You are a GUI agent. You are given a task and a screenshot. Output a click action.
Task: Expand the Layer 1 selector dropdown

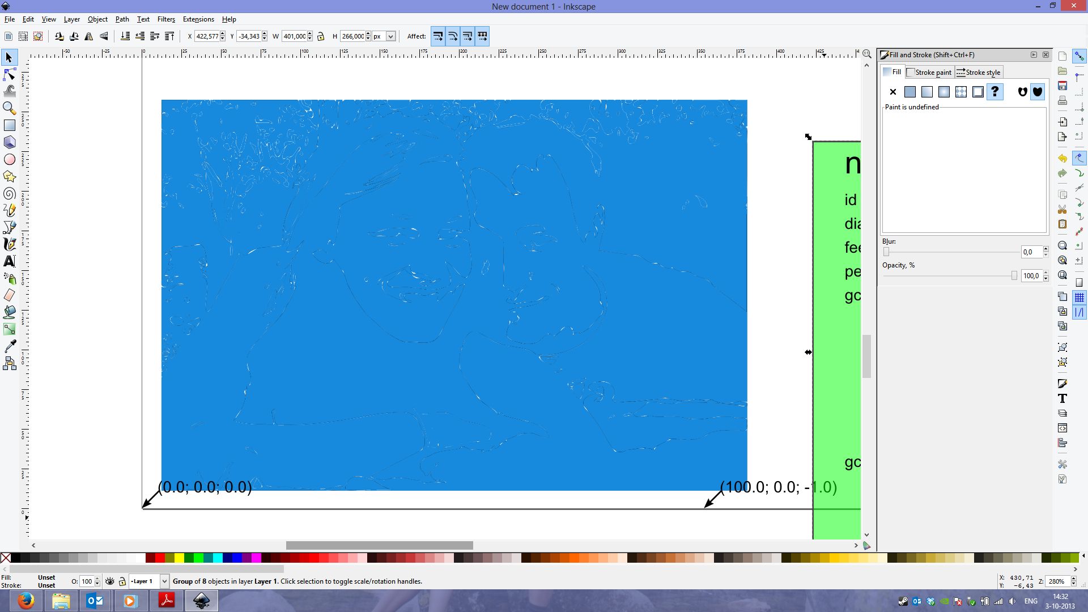[x=164, y=581]
